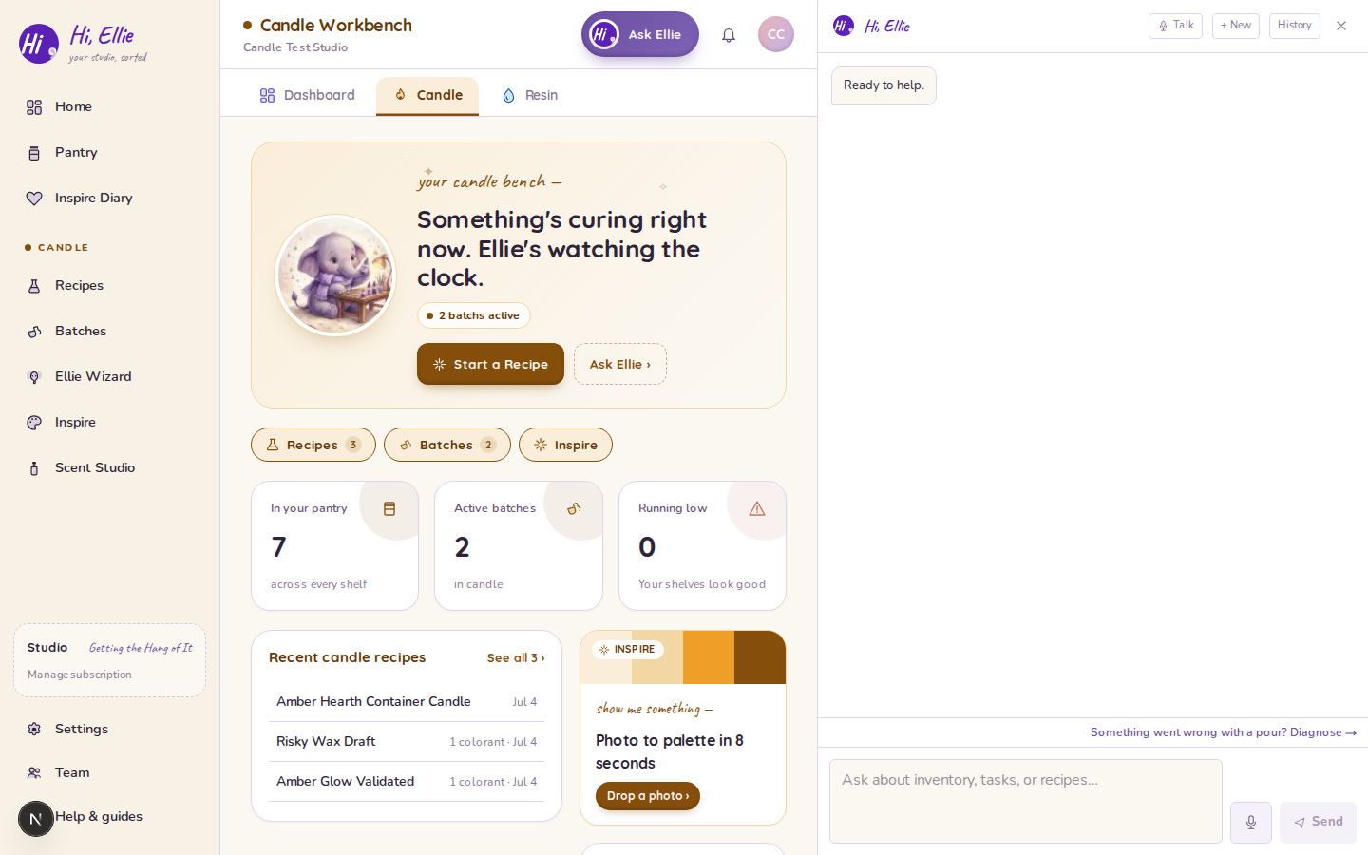
Task: Switch to the Resin tab
Action: [530, 95]
